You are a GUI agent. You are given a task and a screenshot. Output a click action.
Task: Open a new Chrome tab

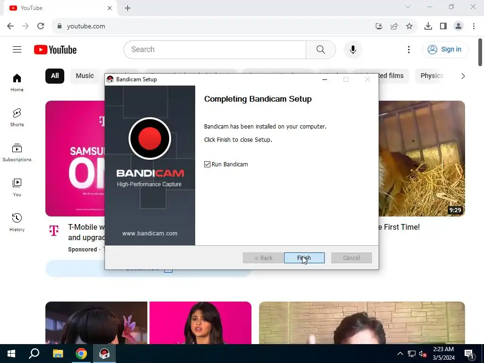click(128, 8)
